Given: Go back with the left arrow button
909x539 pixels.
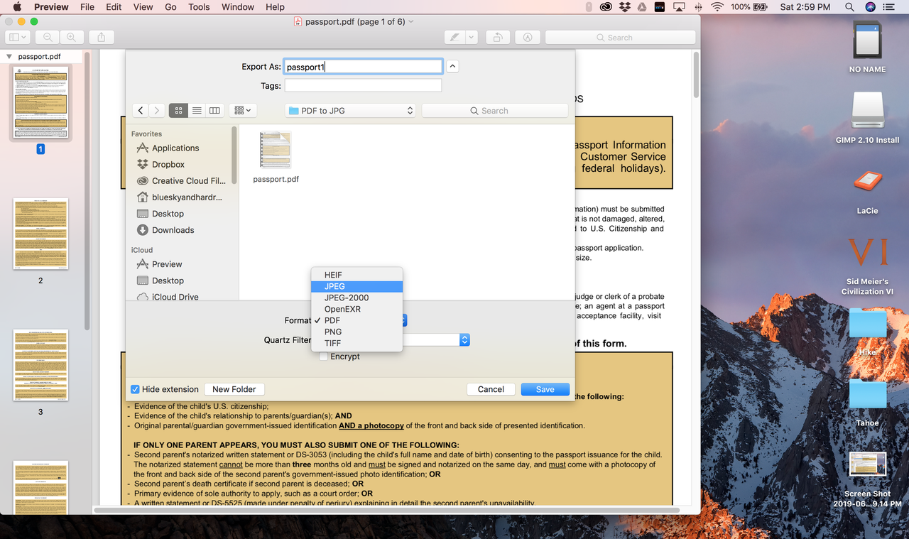Looking at the screenshot, I should coord(141,111).
